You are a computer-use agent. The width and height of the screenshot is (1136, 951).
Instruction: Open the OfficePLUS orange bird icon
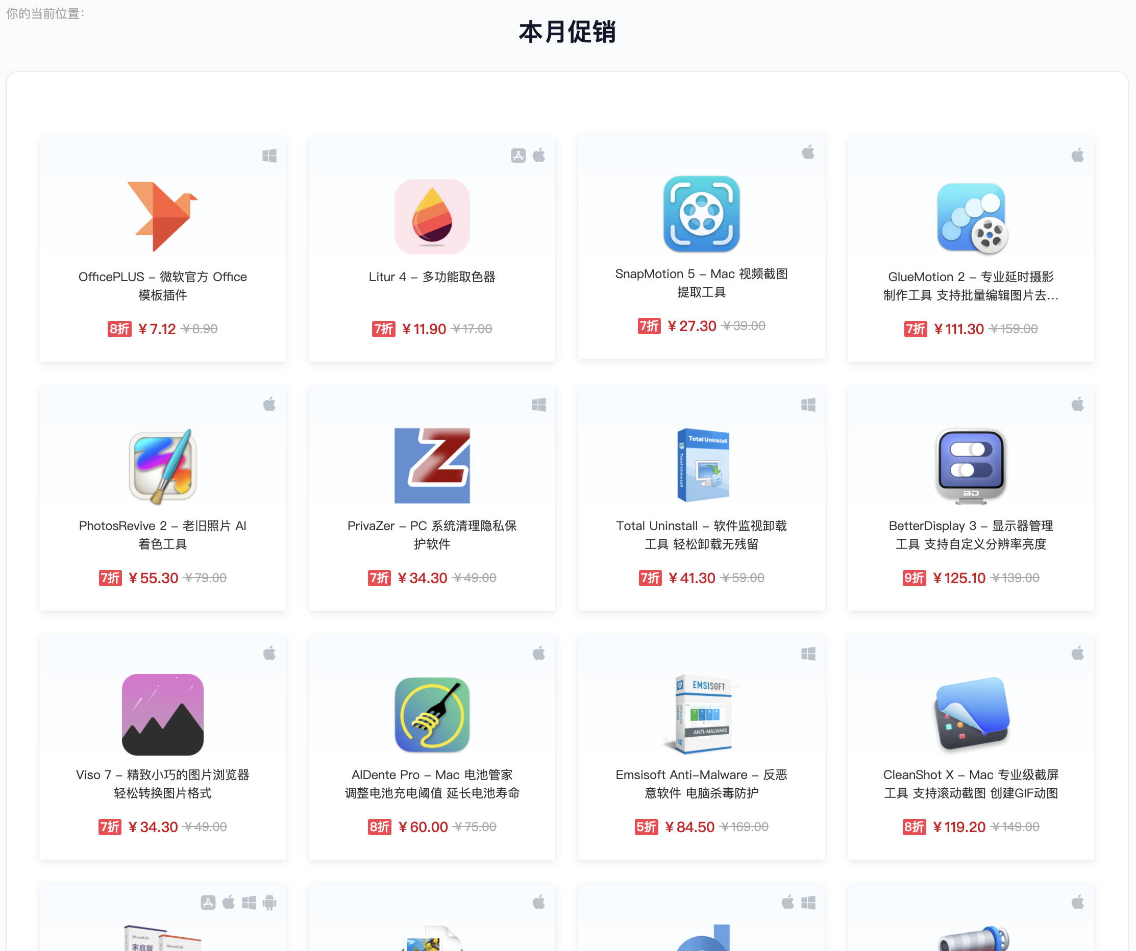(162, 216)
